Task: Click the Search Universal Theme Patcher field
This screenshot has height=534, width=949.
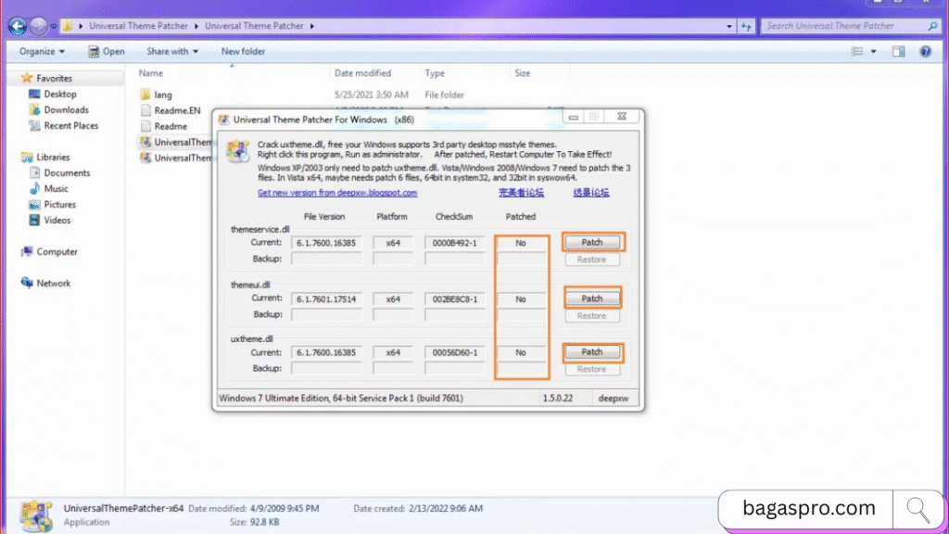Action: [x=845, y=26]
